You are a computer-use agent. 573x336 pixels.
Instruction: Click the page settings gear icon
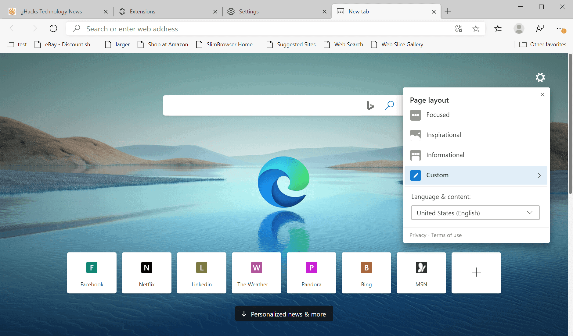(540, 77)
